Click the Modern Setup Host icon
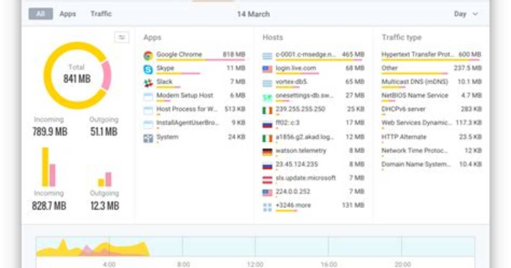This screenshot has width=511, height=268. point(148,97)
